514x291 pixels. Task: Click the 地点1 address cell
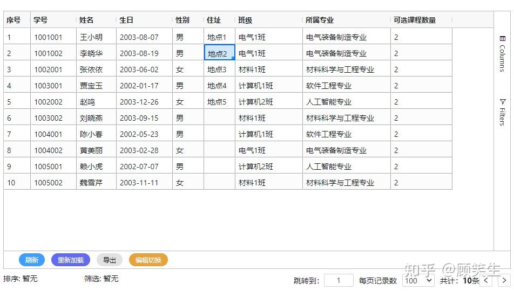click(x=219, y=37)
